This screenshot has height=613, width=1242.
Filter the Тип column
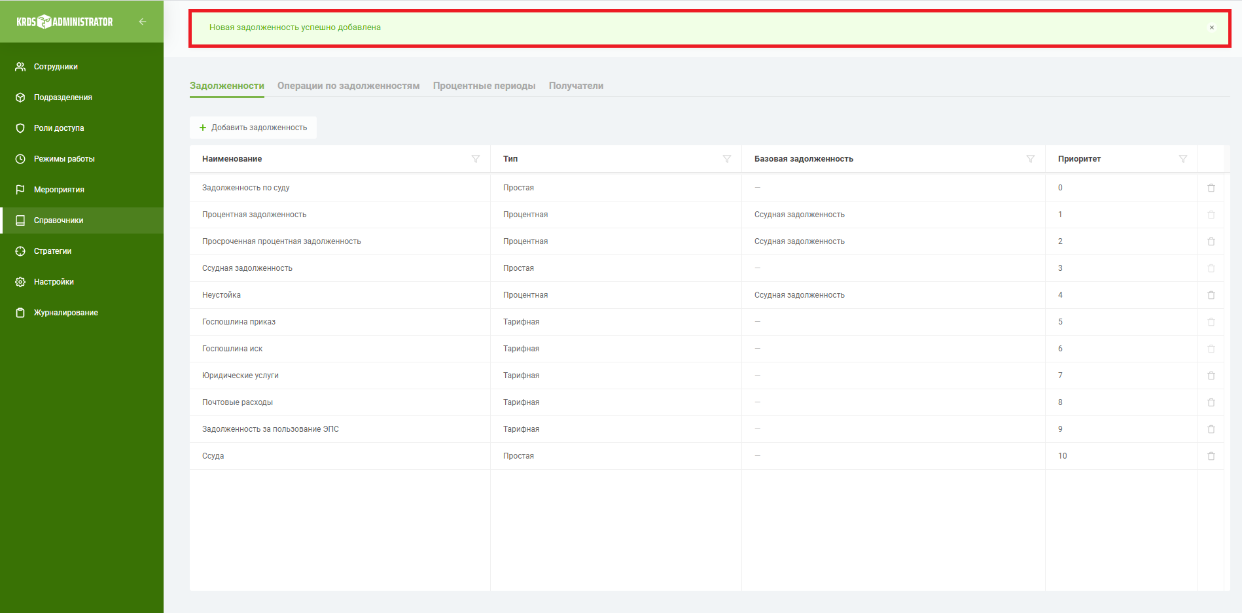(x=727, y=159)
